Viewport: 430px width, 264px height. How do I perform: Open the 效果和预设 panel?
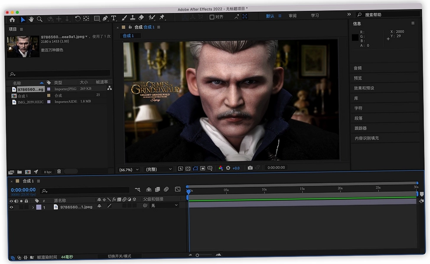[x=364, y=88]
